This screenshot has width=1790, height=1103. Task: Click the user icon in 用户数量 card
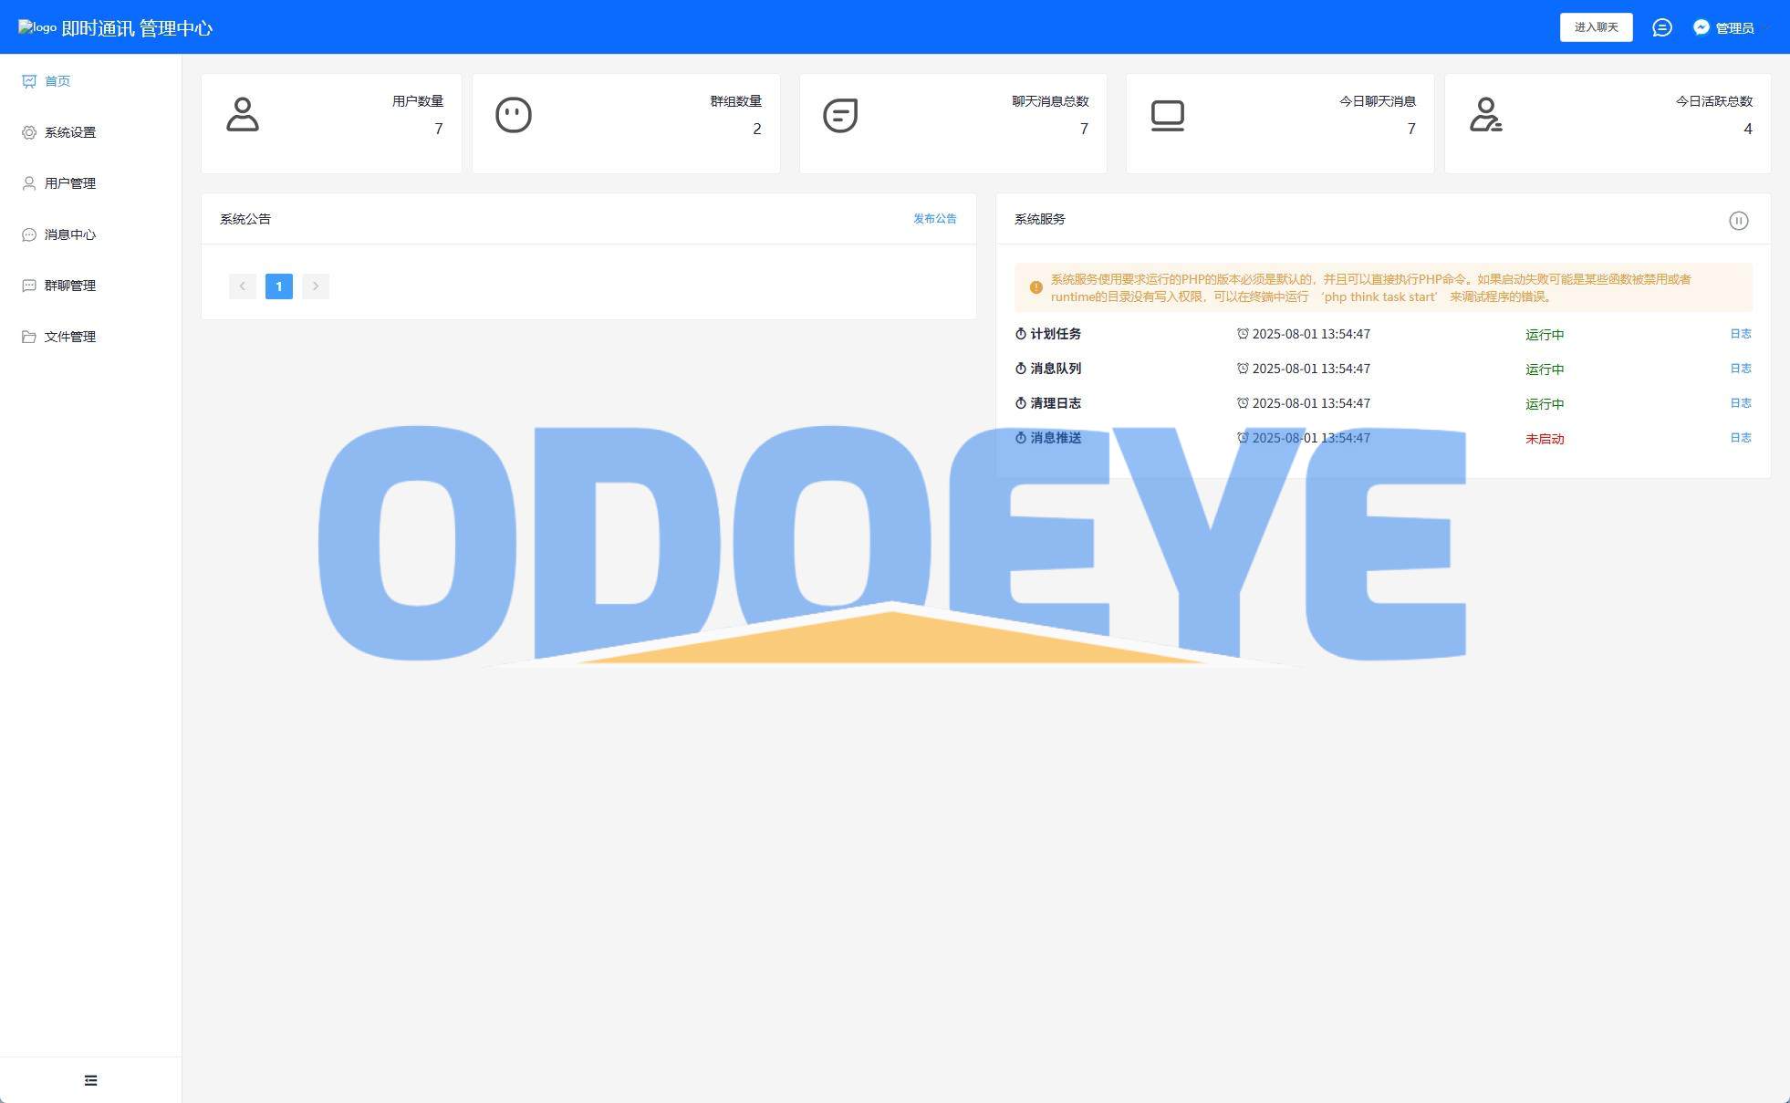point(242,115)
